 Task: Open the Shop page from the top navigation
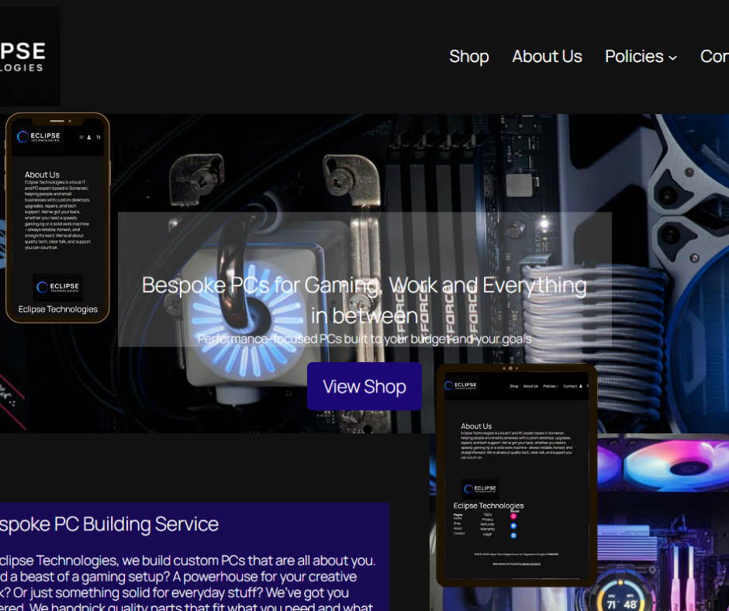469,57
